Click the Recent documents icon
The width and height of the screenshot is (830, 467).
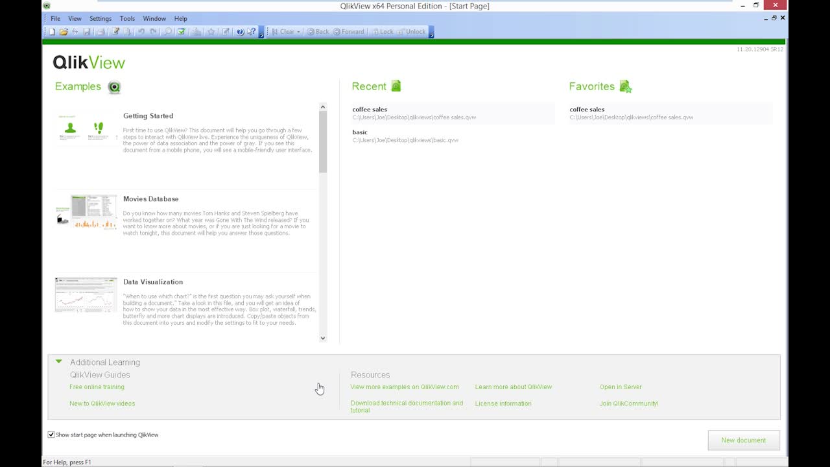(x=396, y=86)
